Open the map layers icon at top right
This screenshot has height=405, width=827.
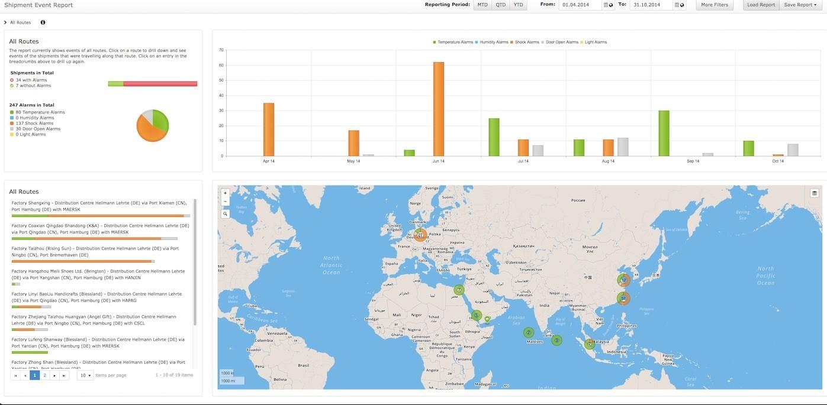[815, 192]
